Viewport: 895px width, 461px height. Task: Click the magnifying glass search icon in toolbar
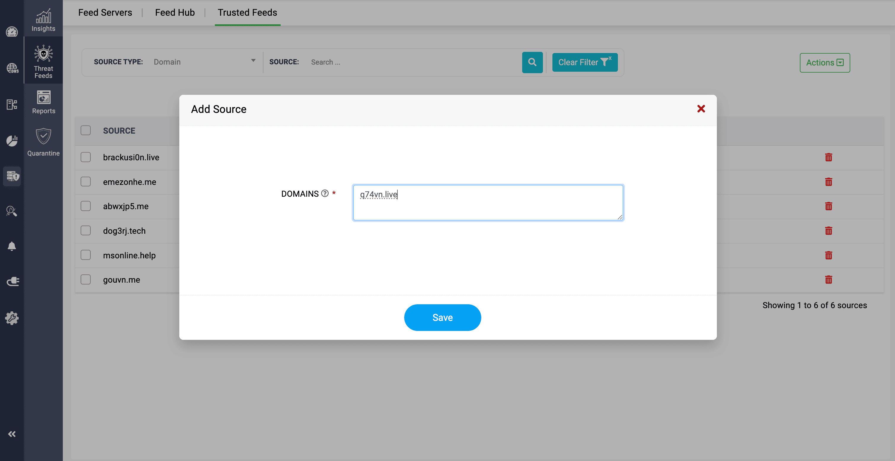click(x=532, y=62)
